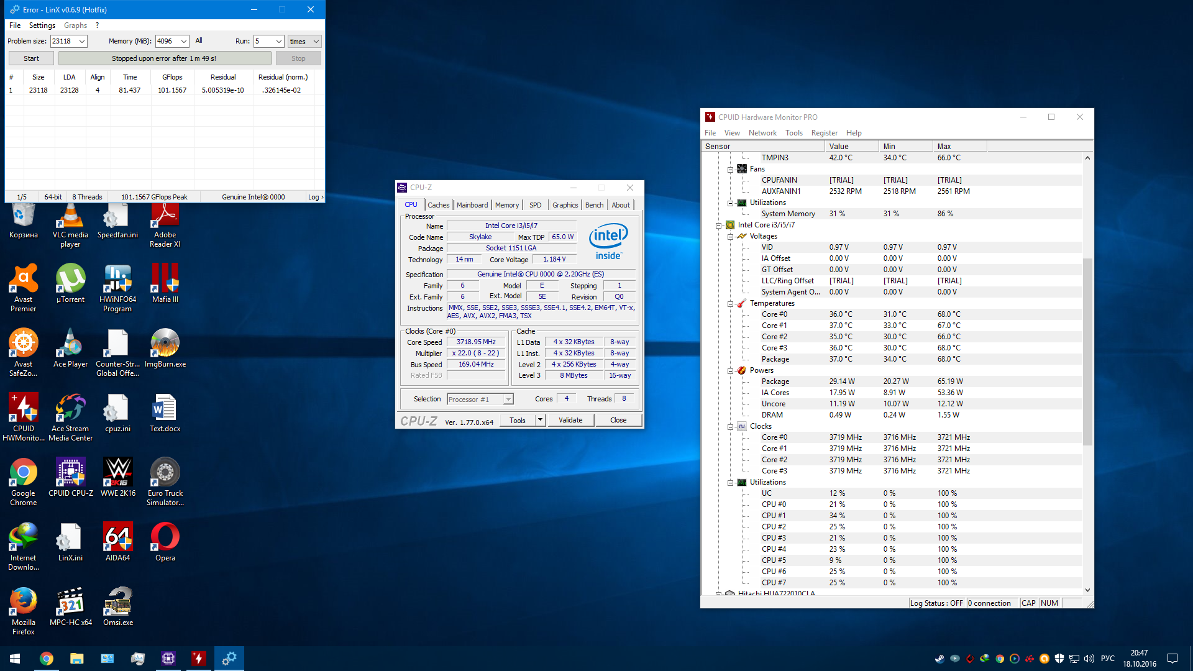The image size is (1193, 671).
Task: Launch ImgBurn.exe from the desktop
Action: click(165, 344)
